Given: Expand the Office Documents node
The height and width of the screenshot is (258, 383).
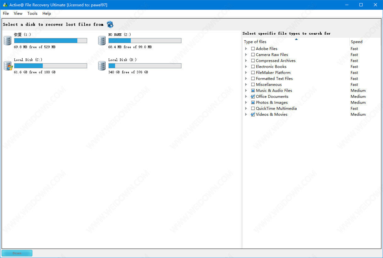Looking at the screenshot, I should tap(246, 97).
